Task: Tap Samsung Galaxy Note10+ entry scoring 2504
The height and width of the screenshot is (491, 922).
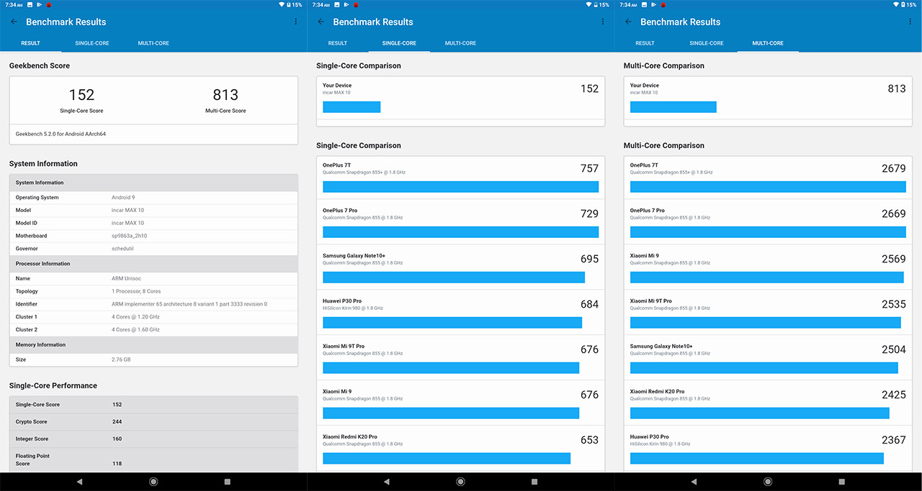Action: [x=768, y=357]
